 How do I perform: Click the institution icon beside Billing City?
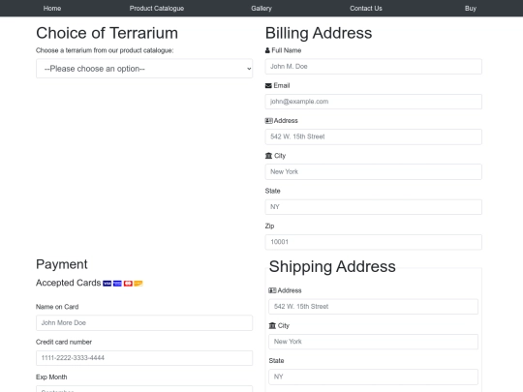[269, 156]
